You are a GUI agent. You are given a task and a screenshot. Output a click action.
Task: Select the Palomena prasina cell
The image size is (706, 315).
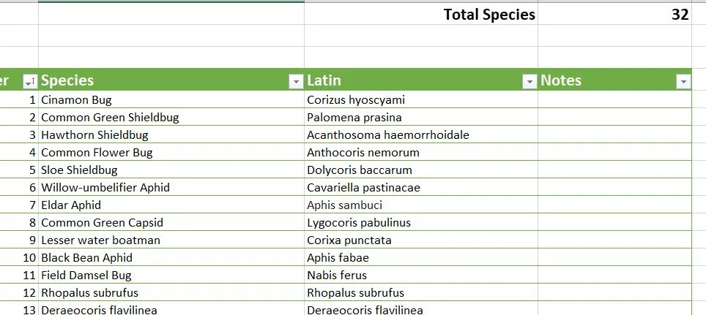[x=421, y=117]
